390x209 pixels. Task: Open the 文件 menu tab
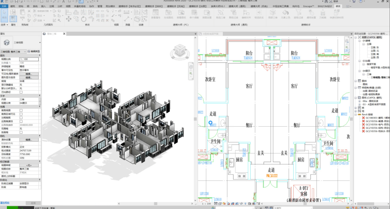(4, 6)
